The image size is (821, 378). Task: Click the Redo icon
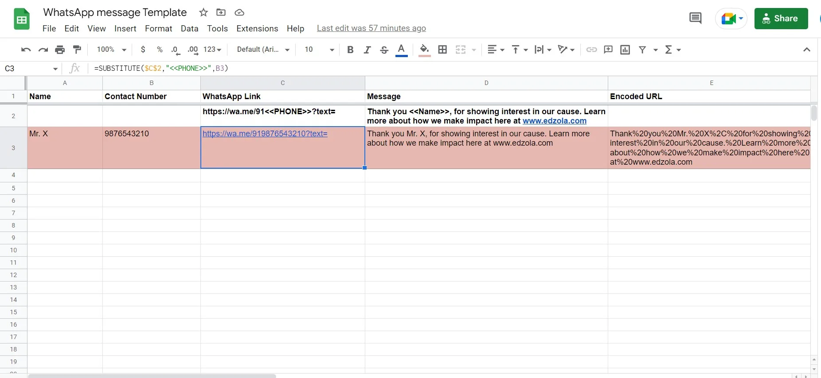[x=43, y=50]
